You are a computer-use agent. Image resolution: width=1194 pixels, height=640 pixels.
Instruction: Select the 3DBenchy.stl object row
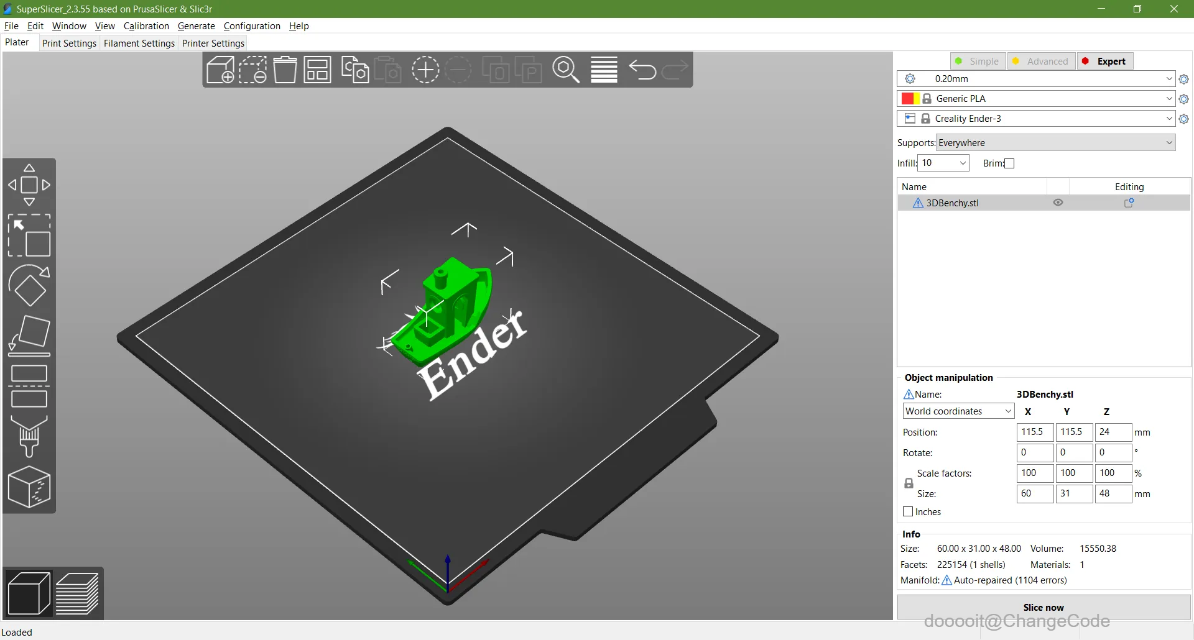[x=1044, y=203]
